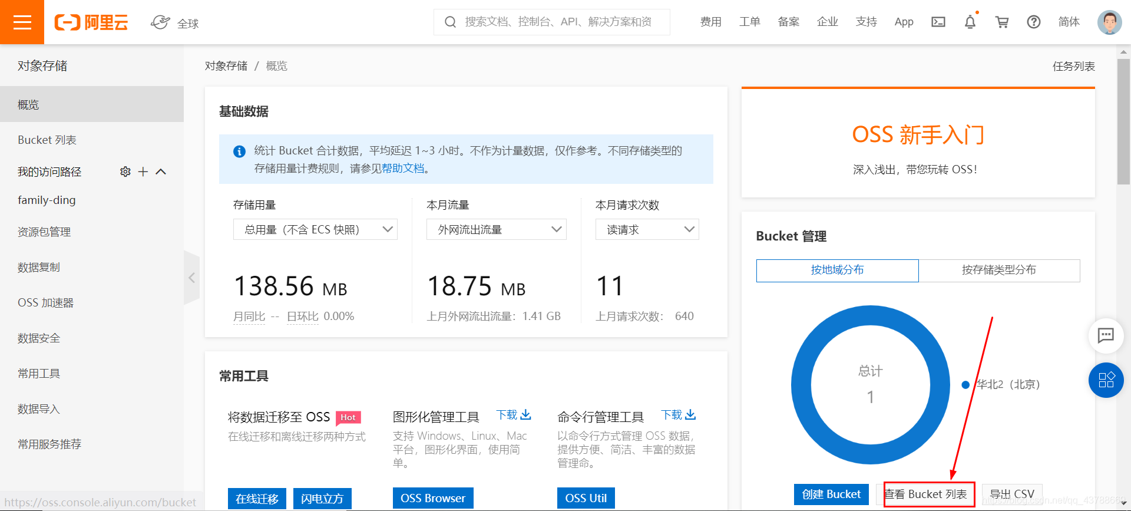Download the graphical management tool
The height and width of the screenshot is (511, 1131).
[514, 415]
